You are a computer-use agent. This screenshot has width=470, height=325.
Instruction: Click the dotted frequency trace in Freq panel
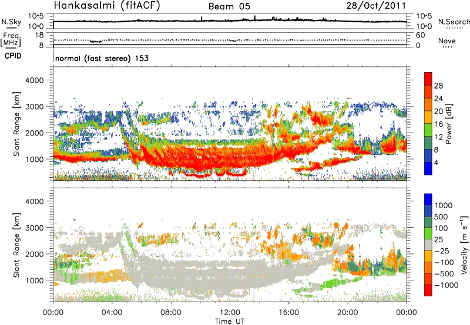[x=230, y=40]
